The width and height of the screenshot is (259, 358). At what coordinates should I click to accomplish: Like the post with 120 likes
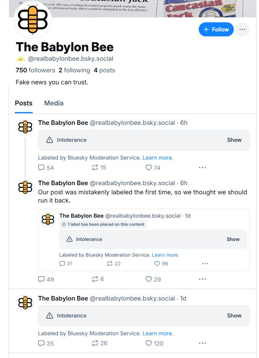(149, 343)
